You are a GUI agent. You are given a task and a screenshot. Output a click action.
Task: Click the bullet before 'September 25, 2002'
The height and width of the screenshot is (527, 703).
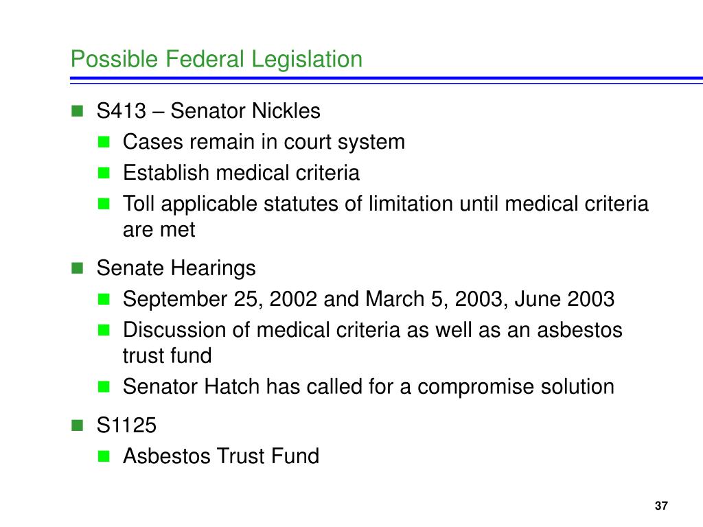point(104,299)
